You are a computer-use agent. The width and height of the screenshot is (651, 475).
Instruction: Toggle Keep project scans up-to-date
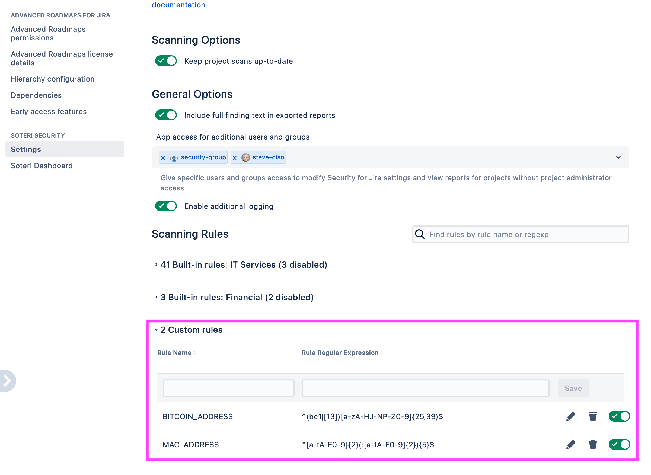click(x=166, y=61)
